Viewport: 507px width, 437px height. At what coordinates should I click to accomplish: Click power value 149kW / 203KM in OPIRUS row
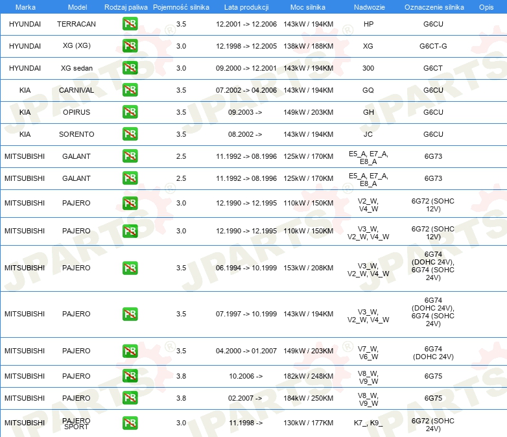tap(309, 112)
